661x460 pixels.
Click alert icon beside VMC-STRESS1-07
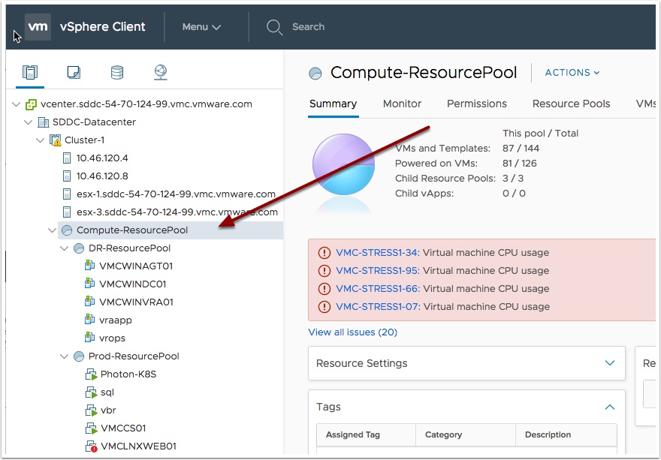click(324, 307)
